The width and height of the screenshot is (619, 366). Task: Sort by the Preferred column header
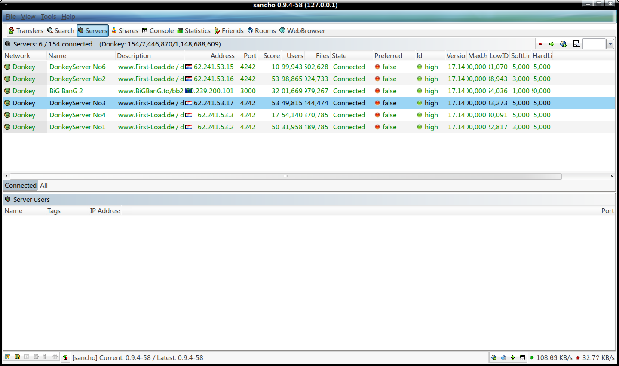[393, 55]
